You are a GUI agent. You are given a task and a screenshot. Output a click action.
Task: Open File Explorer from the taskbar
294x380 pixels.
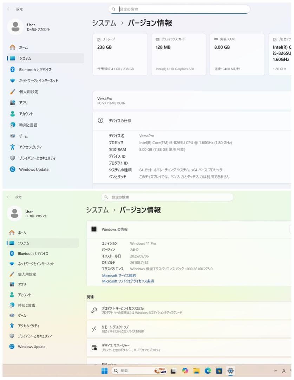click(196, 371)
